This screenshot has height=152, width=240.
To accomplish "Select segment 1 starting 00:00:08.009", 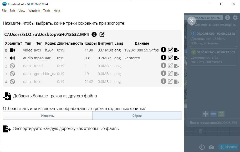I will click(213, 38).
